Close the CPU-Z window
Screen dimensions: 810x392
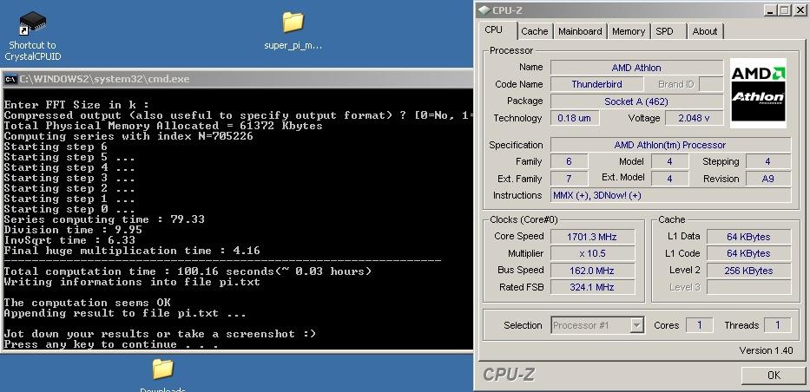tap(799, 10)
